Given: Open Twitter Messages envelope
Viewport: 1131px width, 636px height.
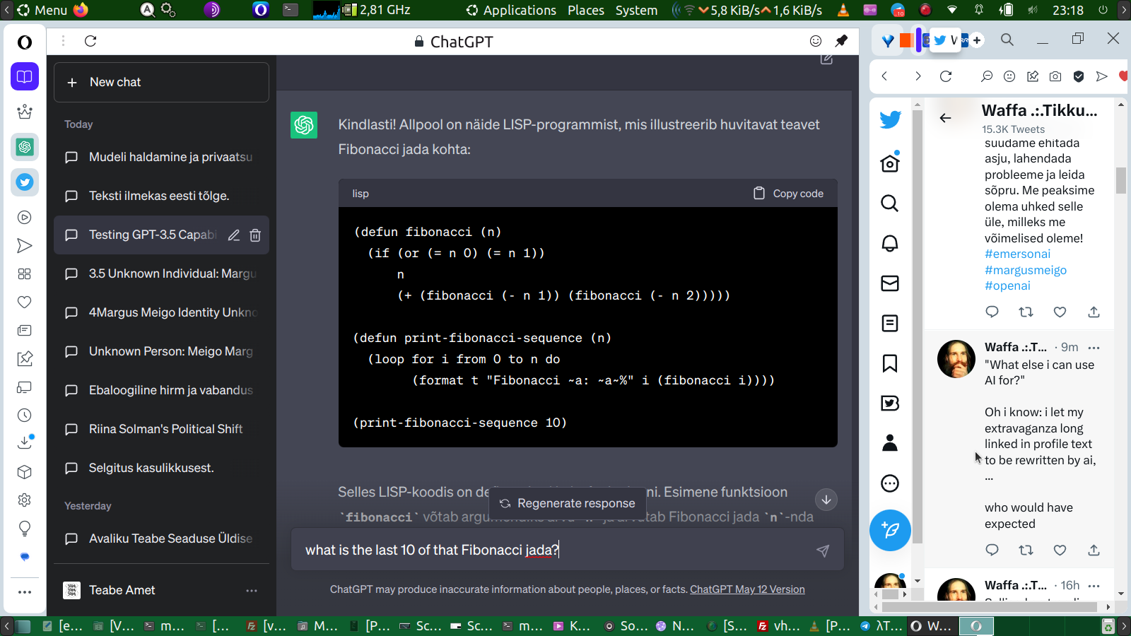Looking at the screenshot, I should click(890, 283).
